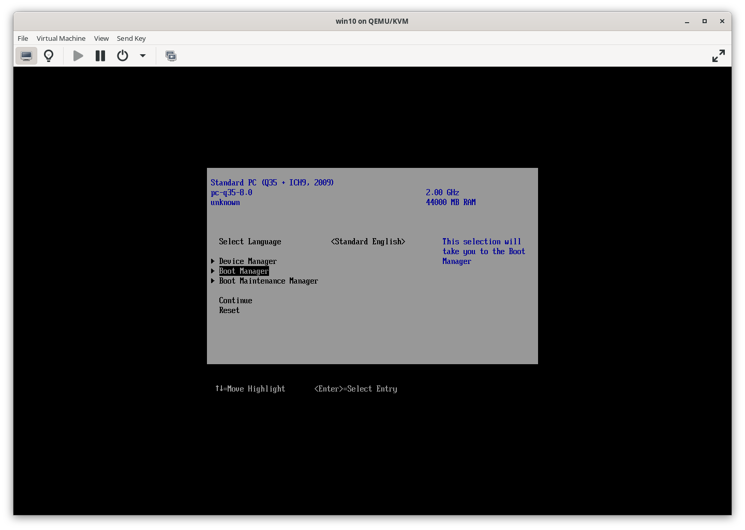The image size is (745, 530).
Task: Open the View menu
Action: [101, 38]
